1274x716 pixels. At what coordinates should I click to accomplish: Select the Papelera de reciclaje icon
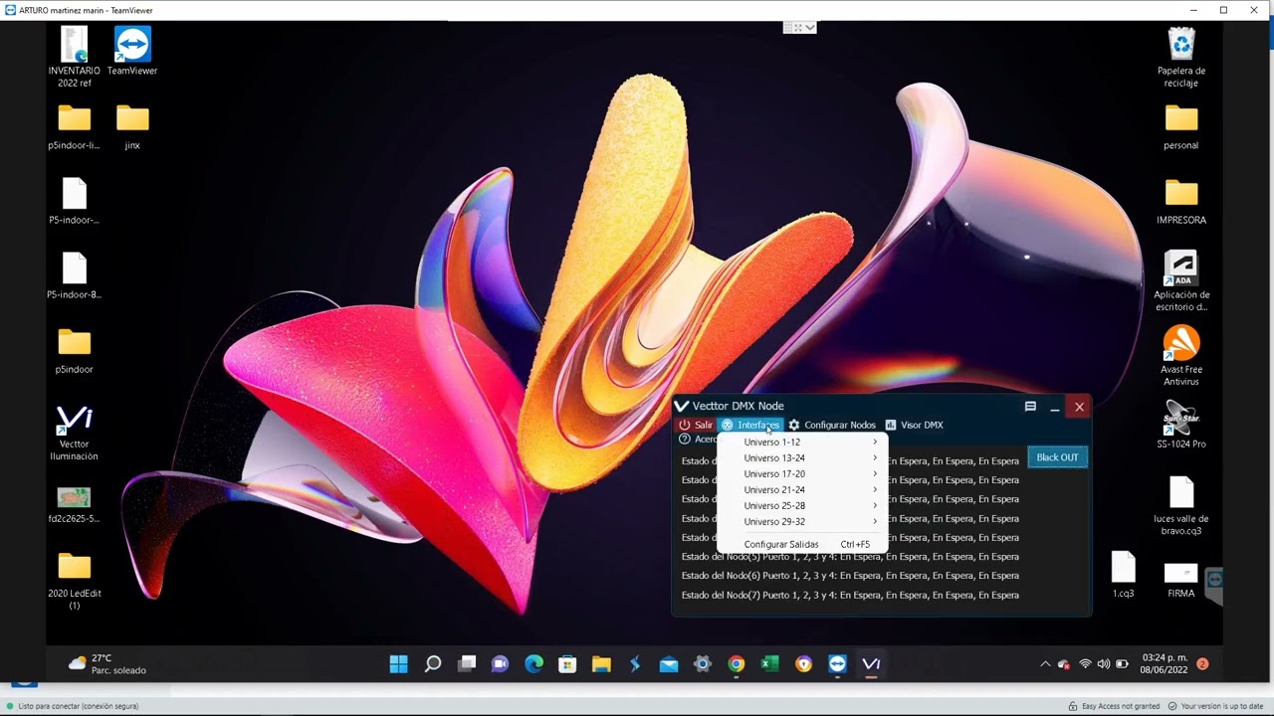coord(1181,57)
